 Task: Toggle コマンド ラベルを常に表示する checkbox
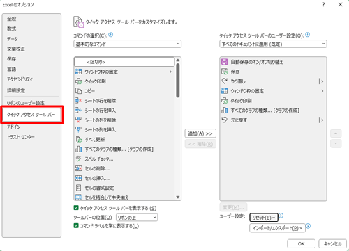click(x=76, y=225)
